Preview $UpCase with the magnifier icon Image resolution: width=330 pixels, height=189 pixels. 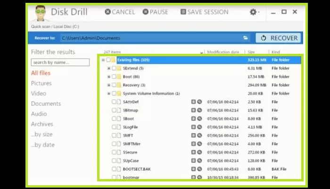point(199,161)
